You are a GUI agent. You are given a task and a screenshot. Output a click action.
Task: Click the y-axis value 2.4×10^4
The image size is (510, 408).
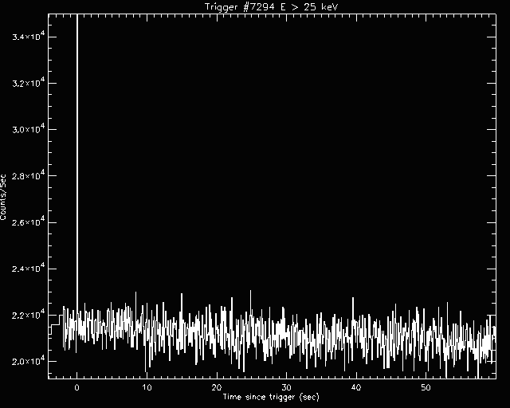tap(28, 269)
